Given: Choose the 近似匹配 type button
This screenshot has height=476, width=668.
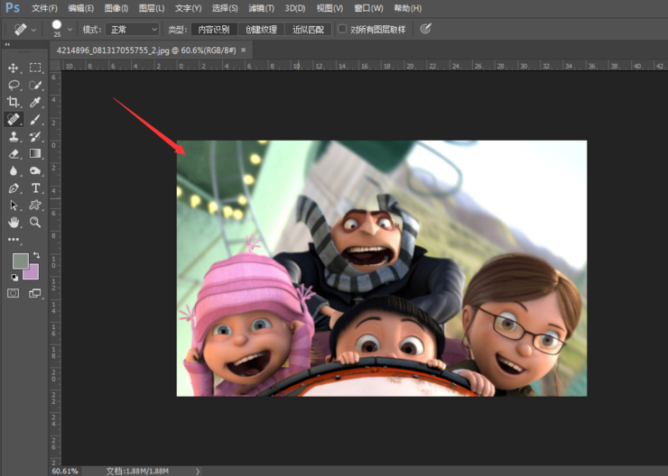Looking at the screenshot, I should tap(308, 30).
